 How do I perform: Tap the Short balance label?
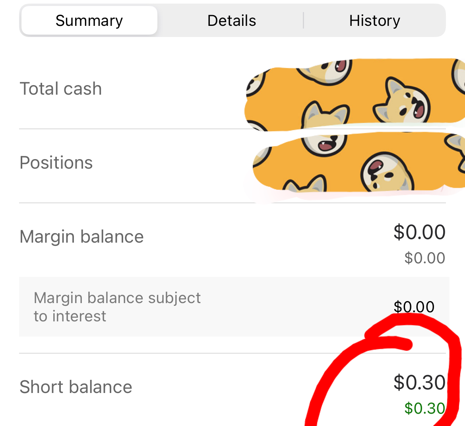76,387
